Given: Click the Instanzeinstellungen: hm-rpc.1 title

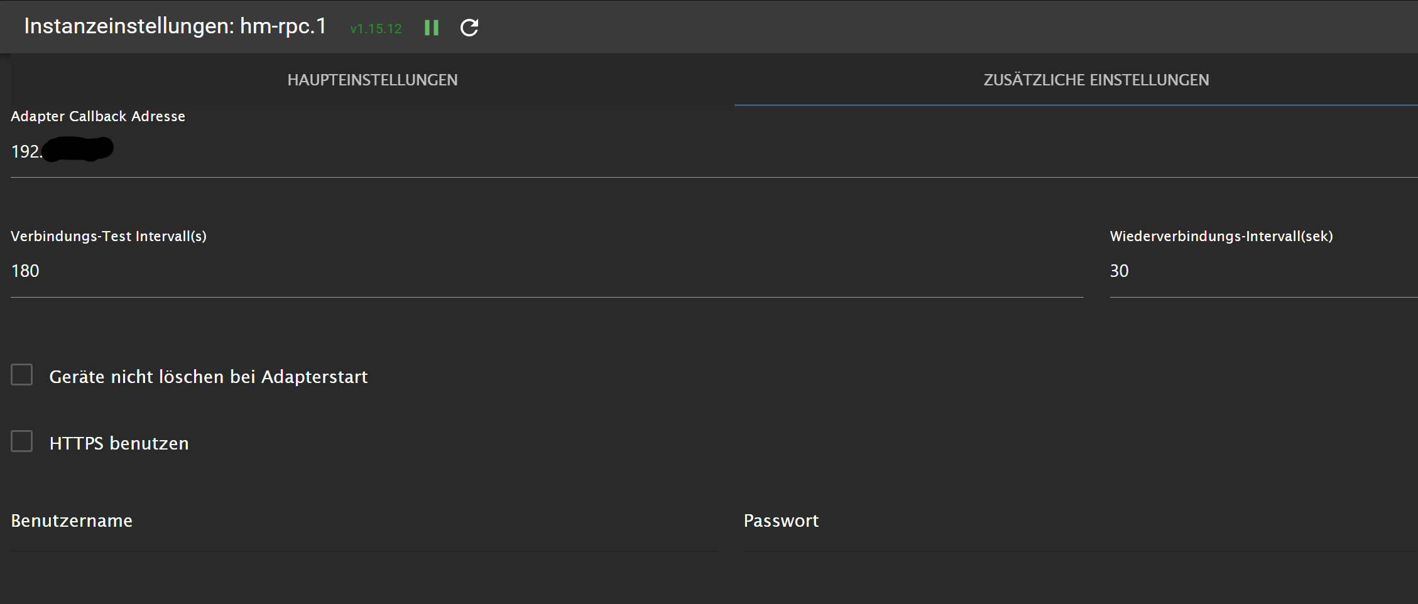Looking at the screenshot, I should pos(175,26).
